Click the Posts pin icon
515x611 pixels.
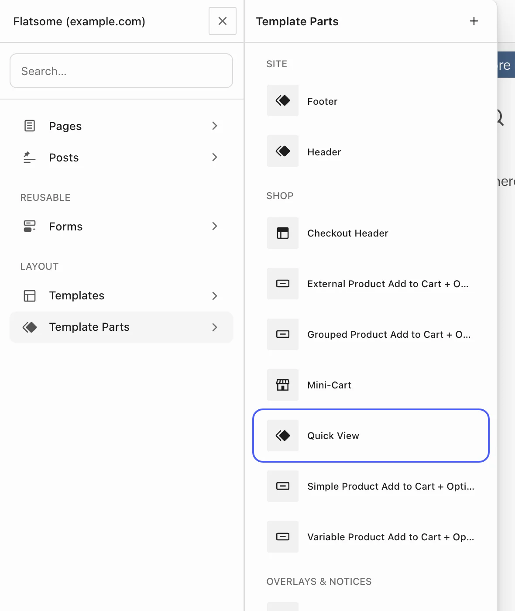30,157
